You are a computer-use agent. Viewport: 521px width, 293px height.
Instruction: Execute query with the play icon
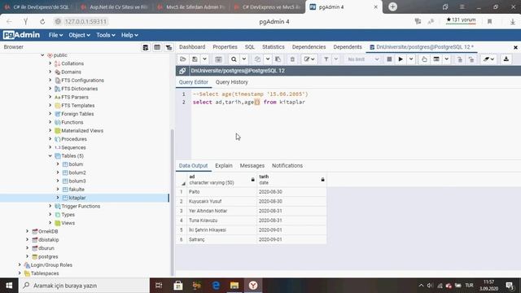point(401,59)
